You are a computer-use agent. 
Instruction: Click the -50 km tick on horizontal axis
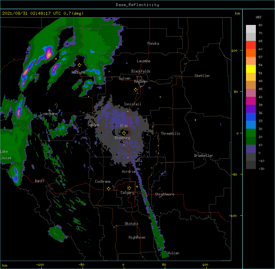pos(81,265)
